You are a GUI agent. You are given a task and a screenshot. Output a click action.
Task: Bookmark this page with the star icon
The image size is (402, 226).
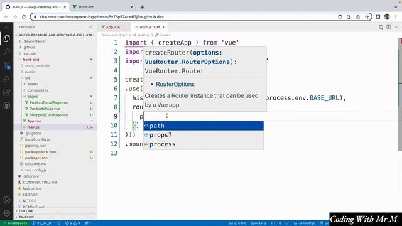click(367, 17)
